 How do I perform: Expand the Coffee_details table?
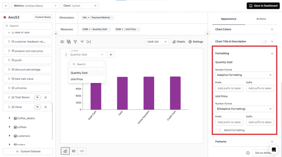(10, 118)
